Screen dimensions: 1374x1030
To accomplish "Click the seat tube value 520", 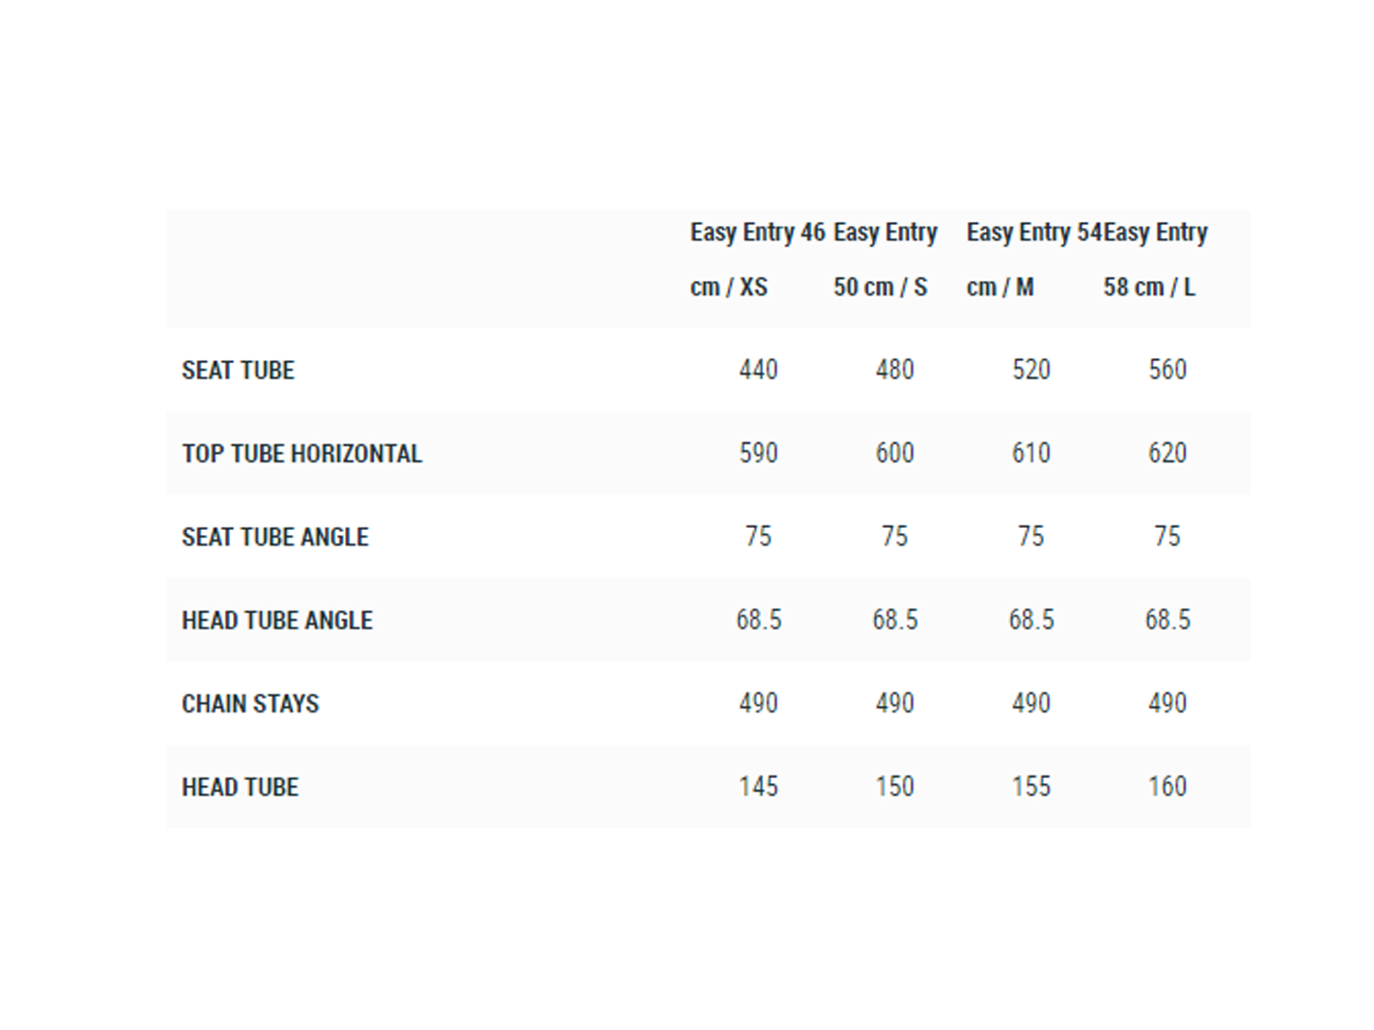I will 1031,369.
